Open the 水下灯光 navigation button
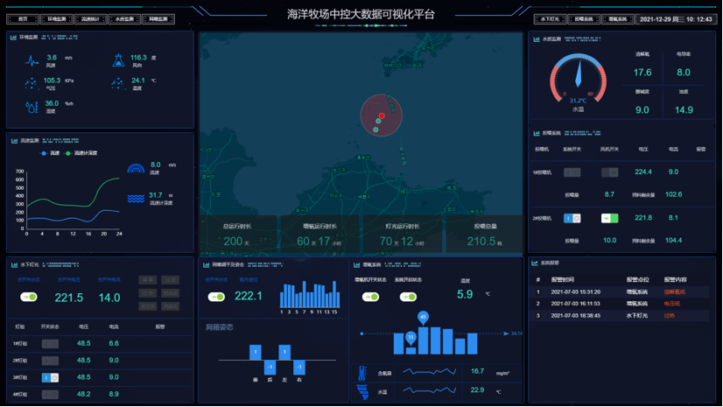This screenshot has width=723, height=407. tap(550, 18)
